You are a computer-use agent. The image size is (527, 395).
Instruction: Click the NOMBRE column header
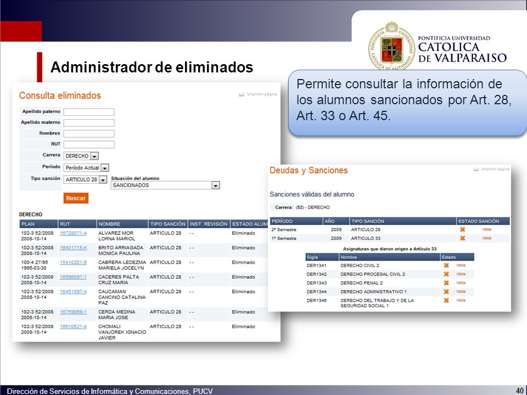pyautogui.click(x=122, y=224)
